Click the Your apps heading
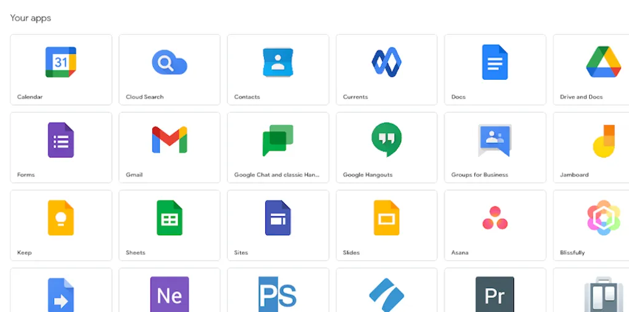 [x=31, y=18]
